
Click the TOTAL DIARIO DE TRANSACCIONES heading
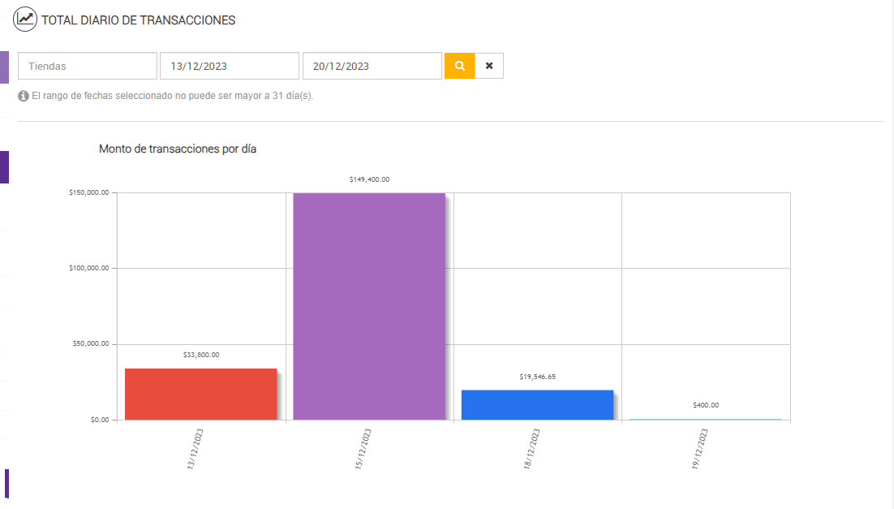click(x=139, y=20)
